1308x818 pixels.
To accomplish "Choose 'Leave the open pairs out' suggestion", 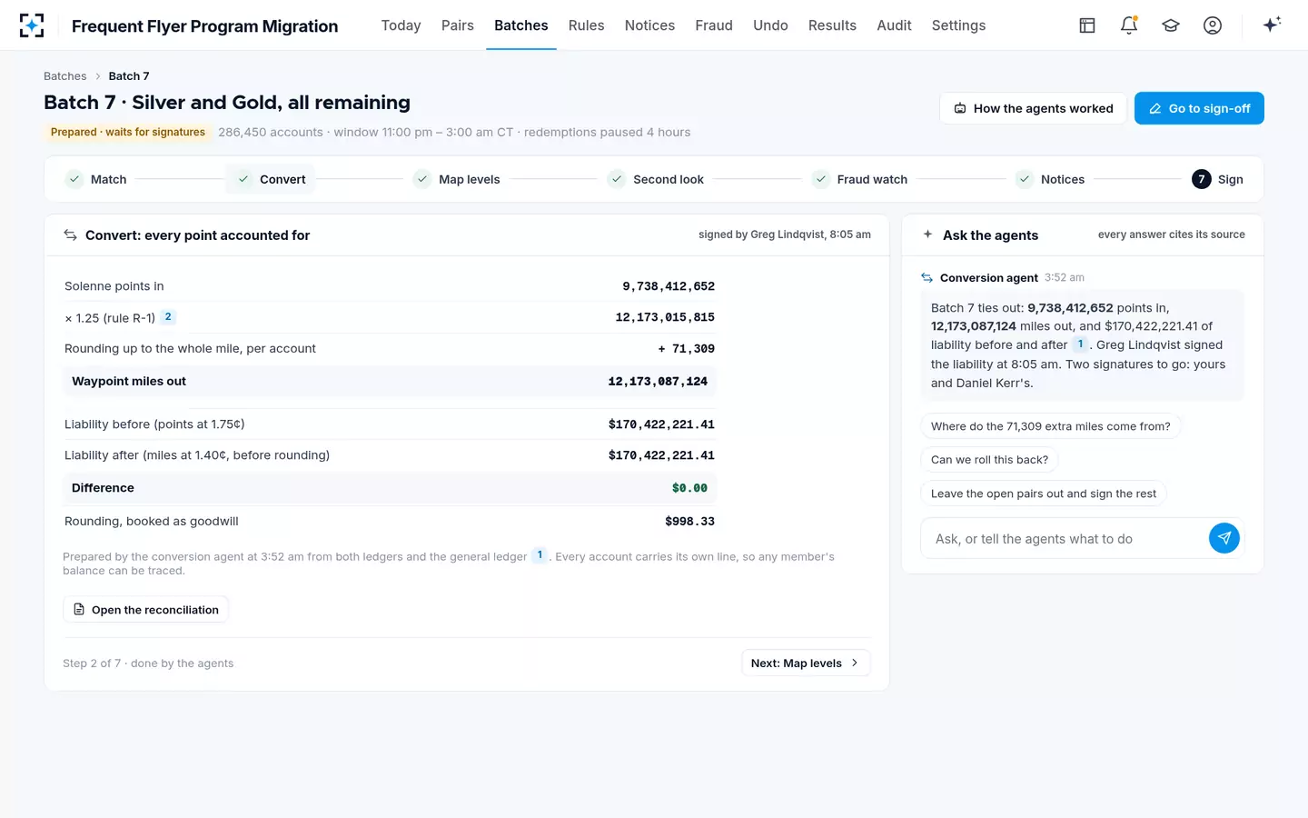I will 1044,494.
